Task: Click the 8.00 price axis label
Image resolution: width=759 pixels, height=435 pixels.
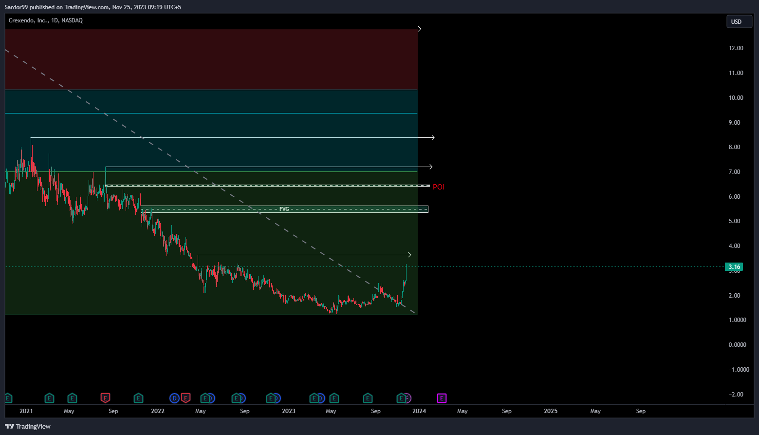Action: (734, 147)
